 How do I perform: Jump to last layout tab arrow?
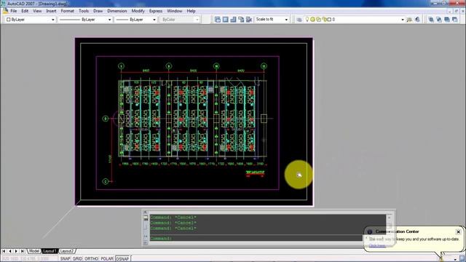[23, 251]
